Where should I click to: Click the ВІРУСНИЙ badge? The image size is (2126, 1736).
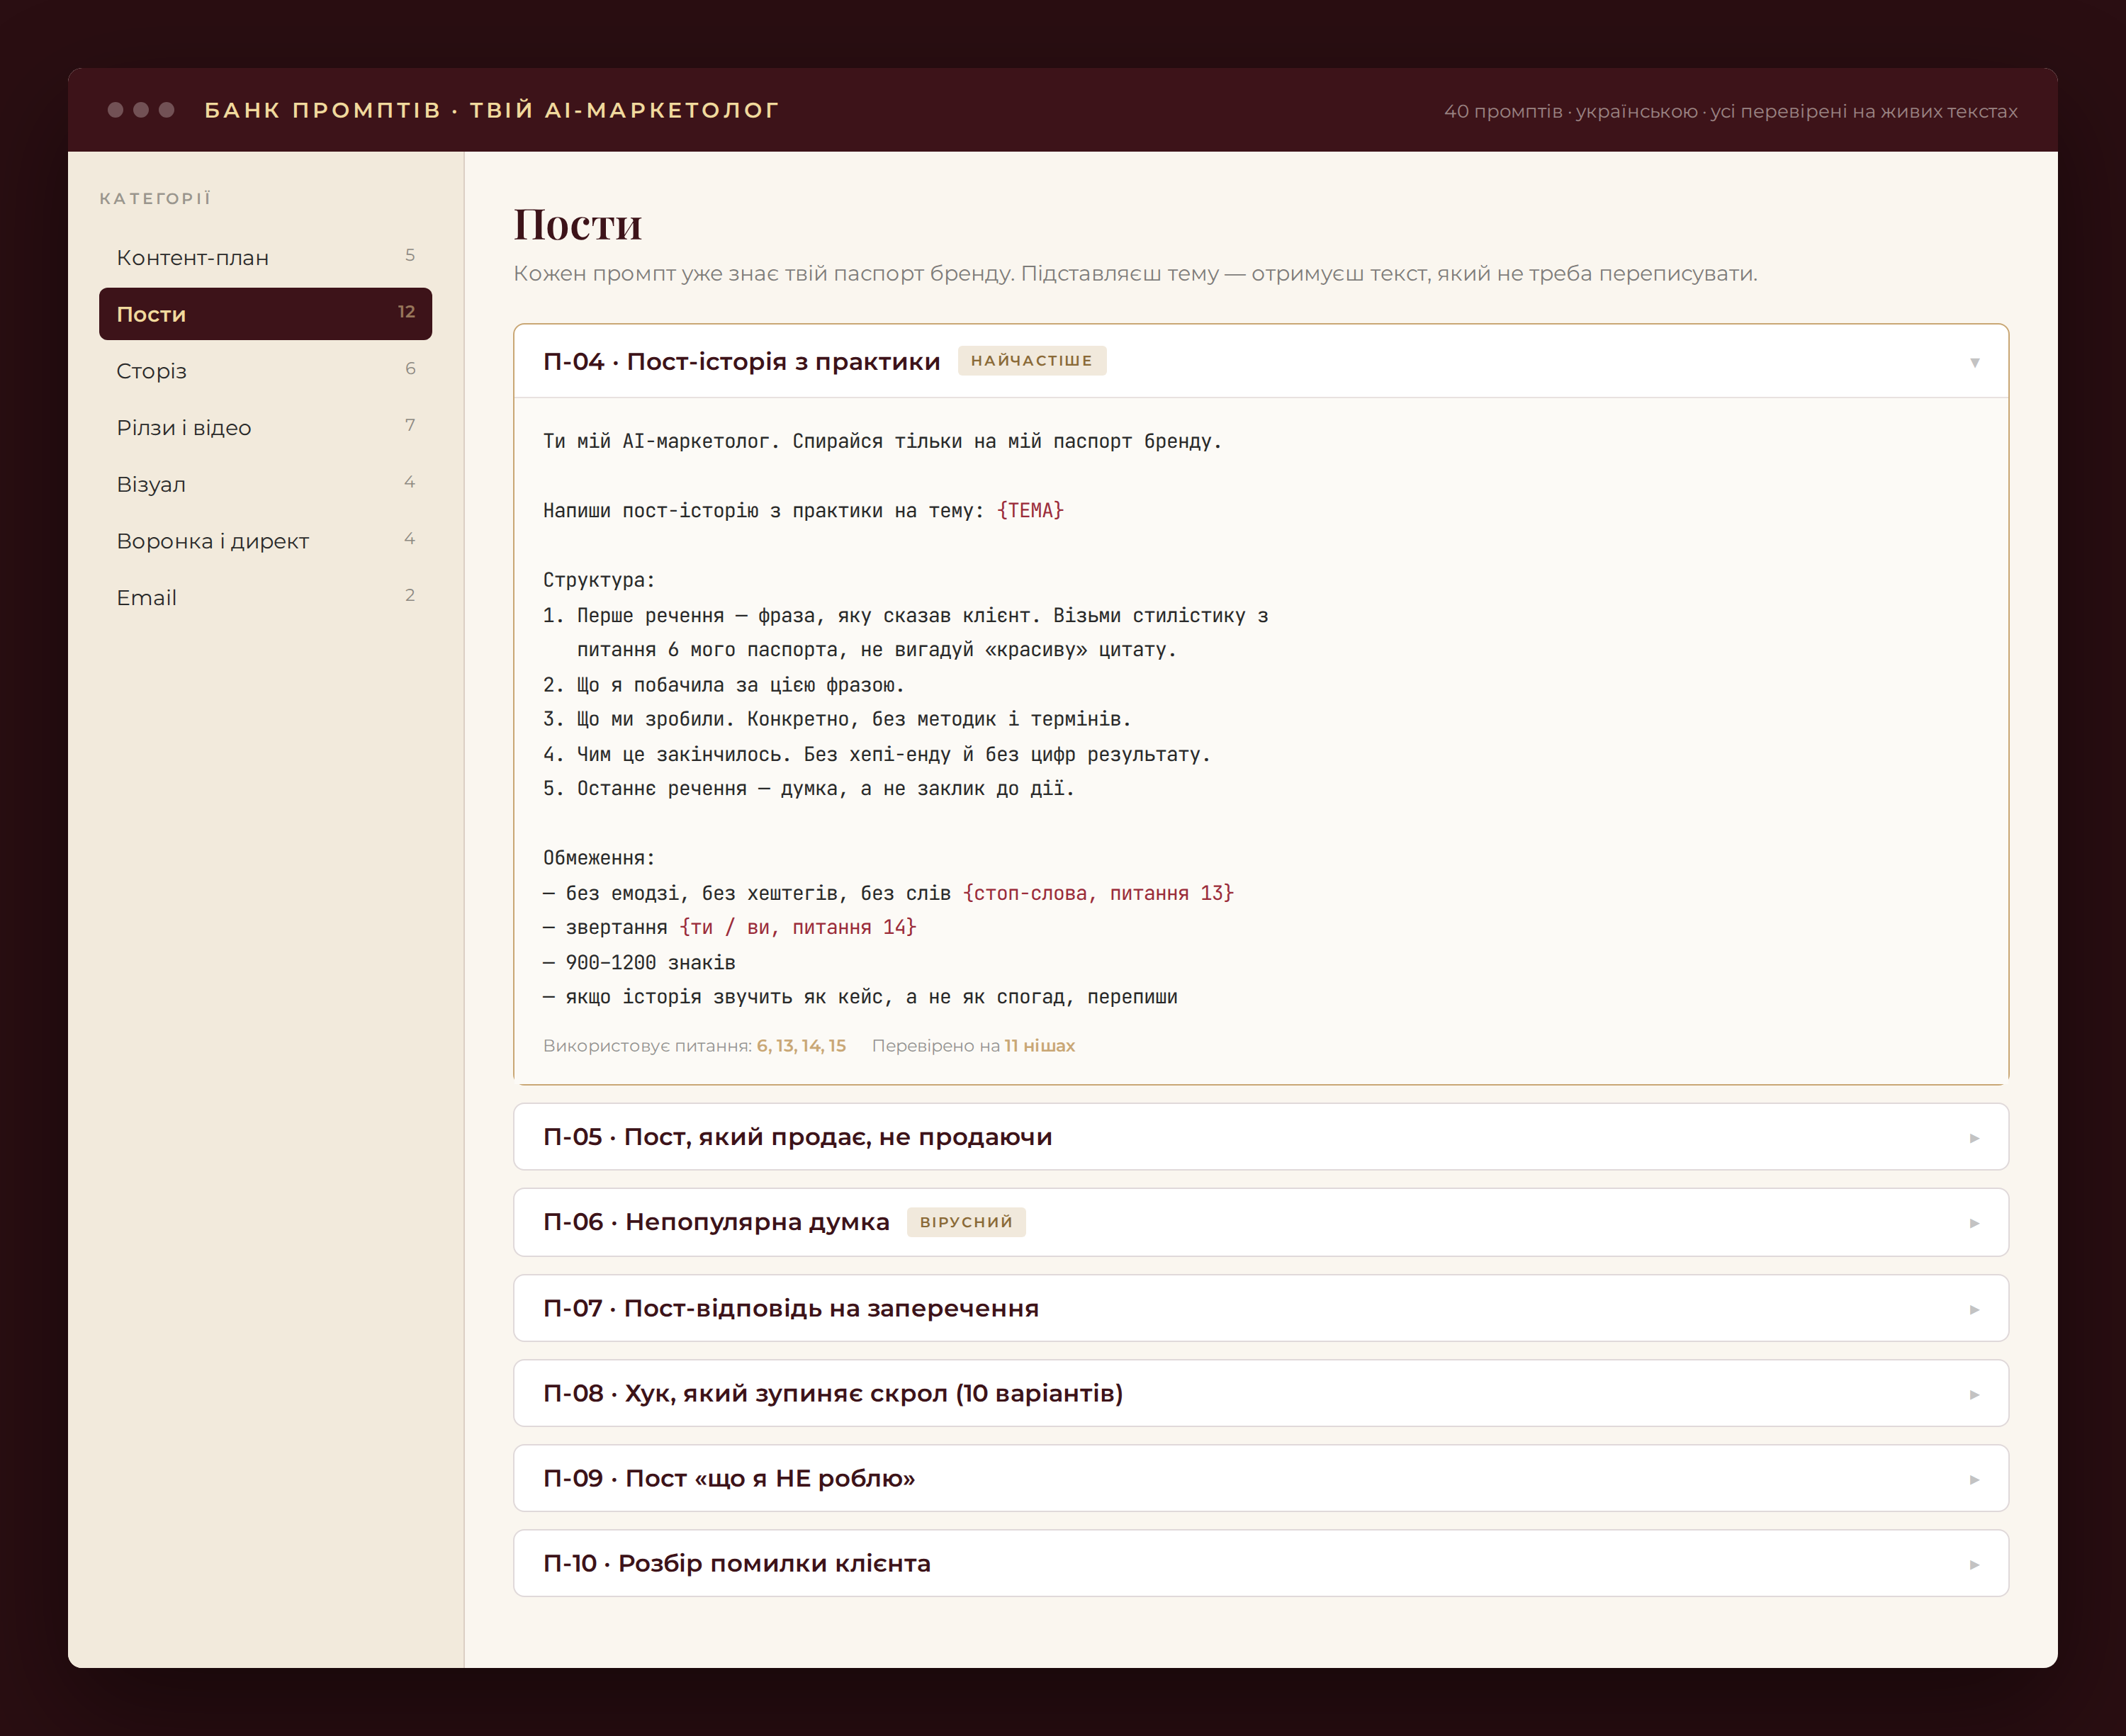[x=966, y=1222]
